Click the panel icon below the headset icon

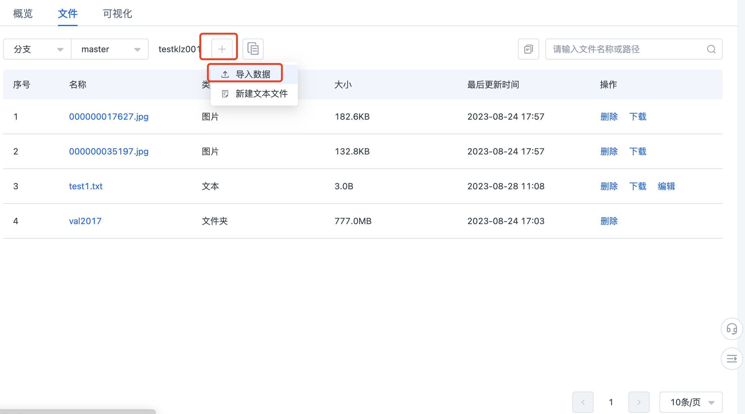coord(731,358)
